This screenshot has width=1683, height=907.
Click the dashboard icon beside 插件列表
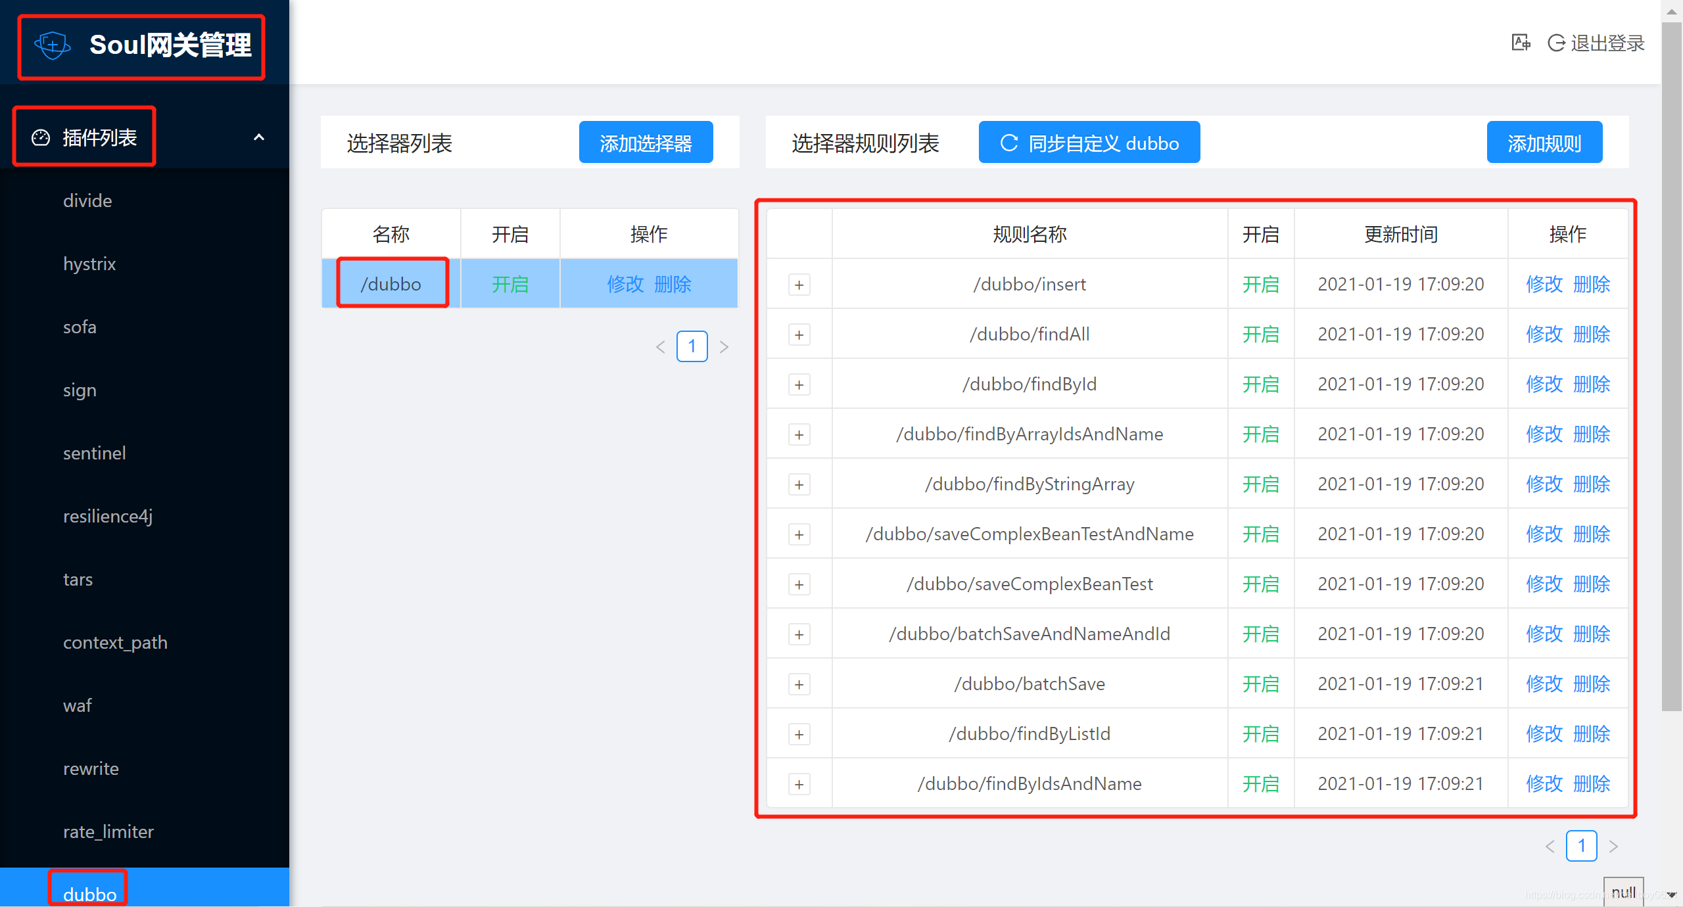point(41,137)
